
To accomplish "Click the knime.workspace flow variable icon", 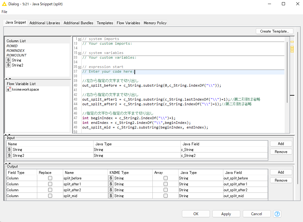I will pyautogui.click(x=9, y=89).
